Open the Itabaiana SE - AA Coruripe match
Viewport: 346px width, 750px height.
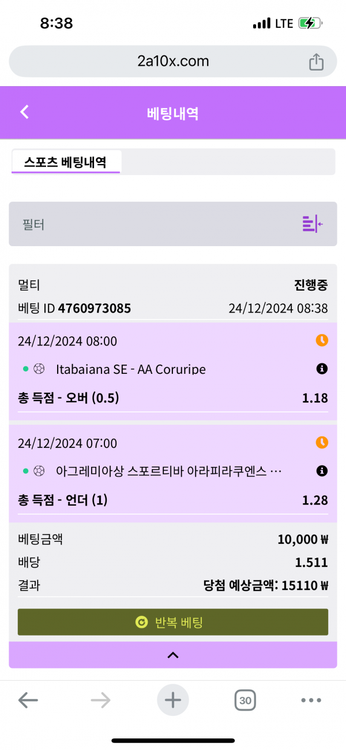tap(131, 369)
